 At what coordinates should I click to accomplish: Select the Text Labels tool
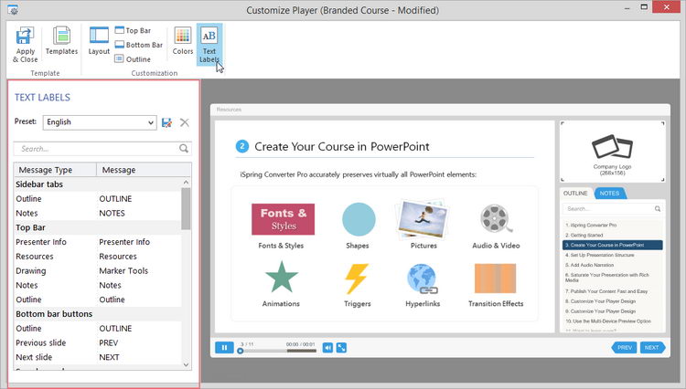pyautogui.click(x=209, y=44)
